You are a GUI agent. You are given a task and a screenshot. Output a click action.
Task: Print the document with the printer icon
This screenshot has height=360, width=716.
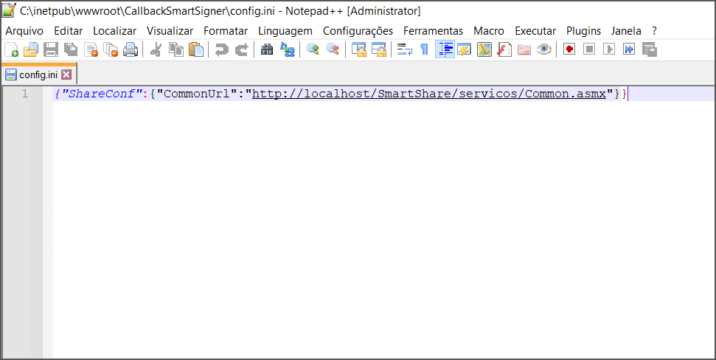pyautogui.click(x=131, y=49)
